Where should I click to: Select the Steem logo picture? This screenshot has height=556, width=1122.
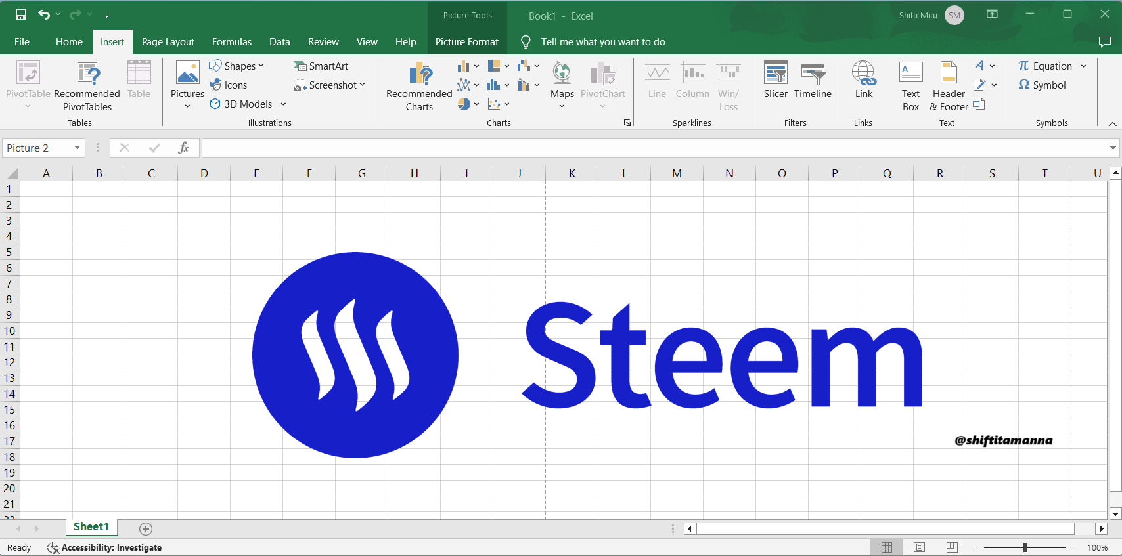point(587,355)
